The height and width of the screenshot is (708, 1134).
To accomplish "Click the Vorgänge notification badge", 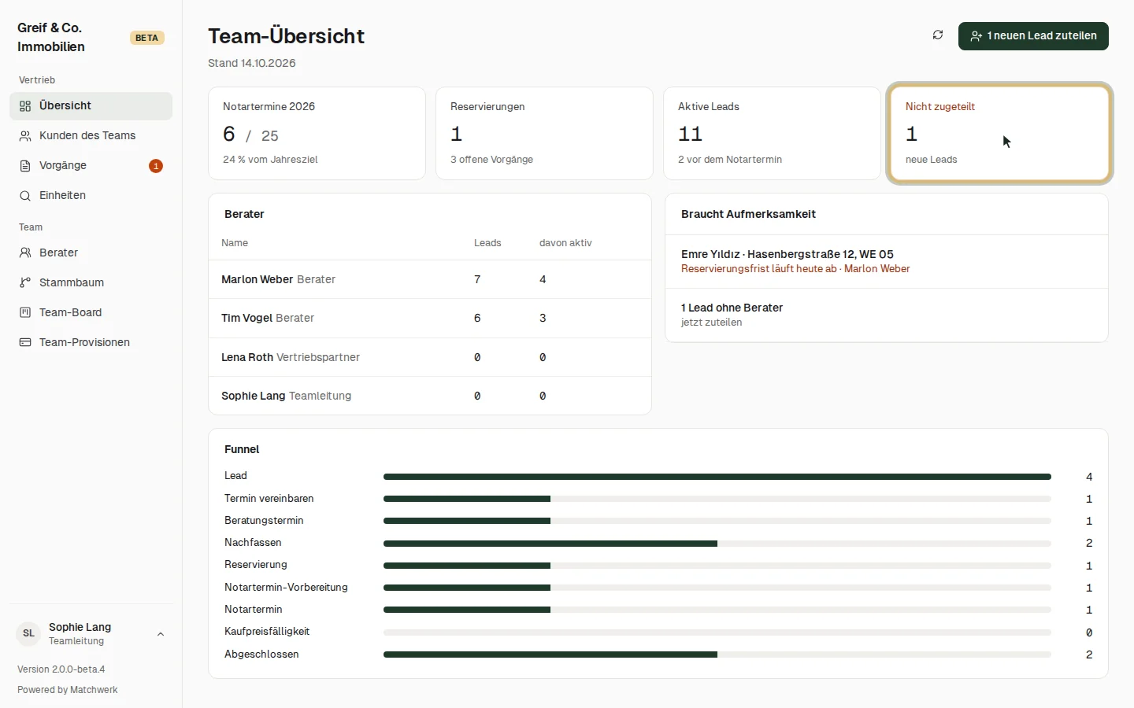I will coord(156,166).
